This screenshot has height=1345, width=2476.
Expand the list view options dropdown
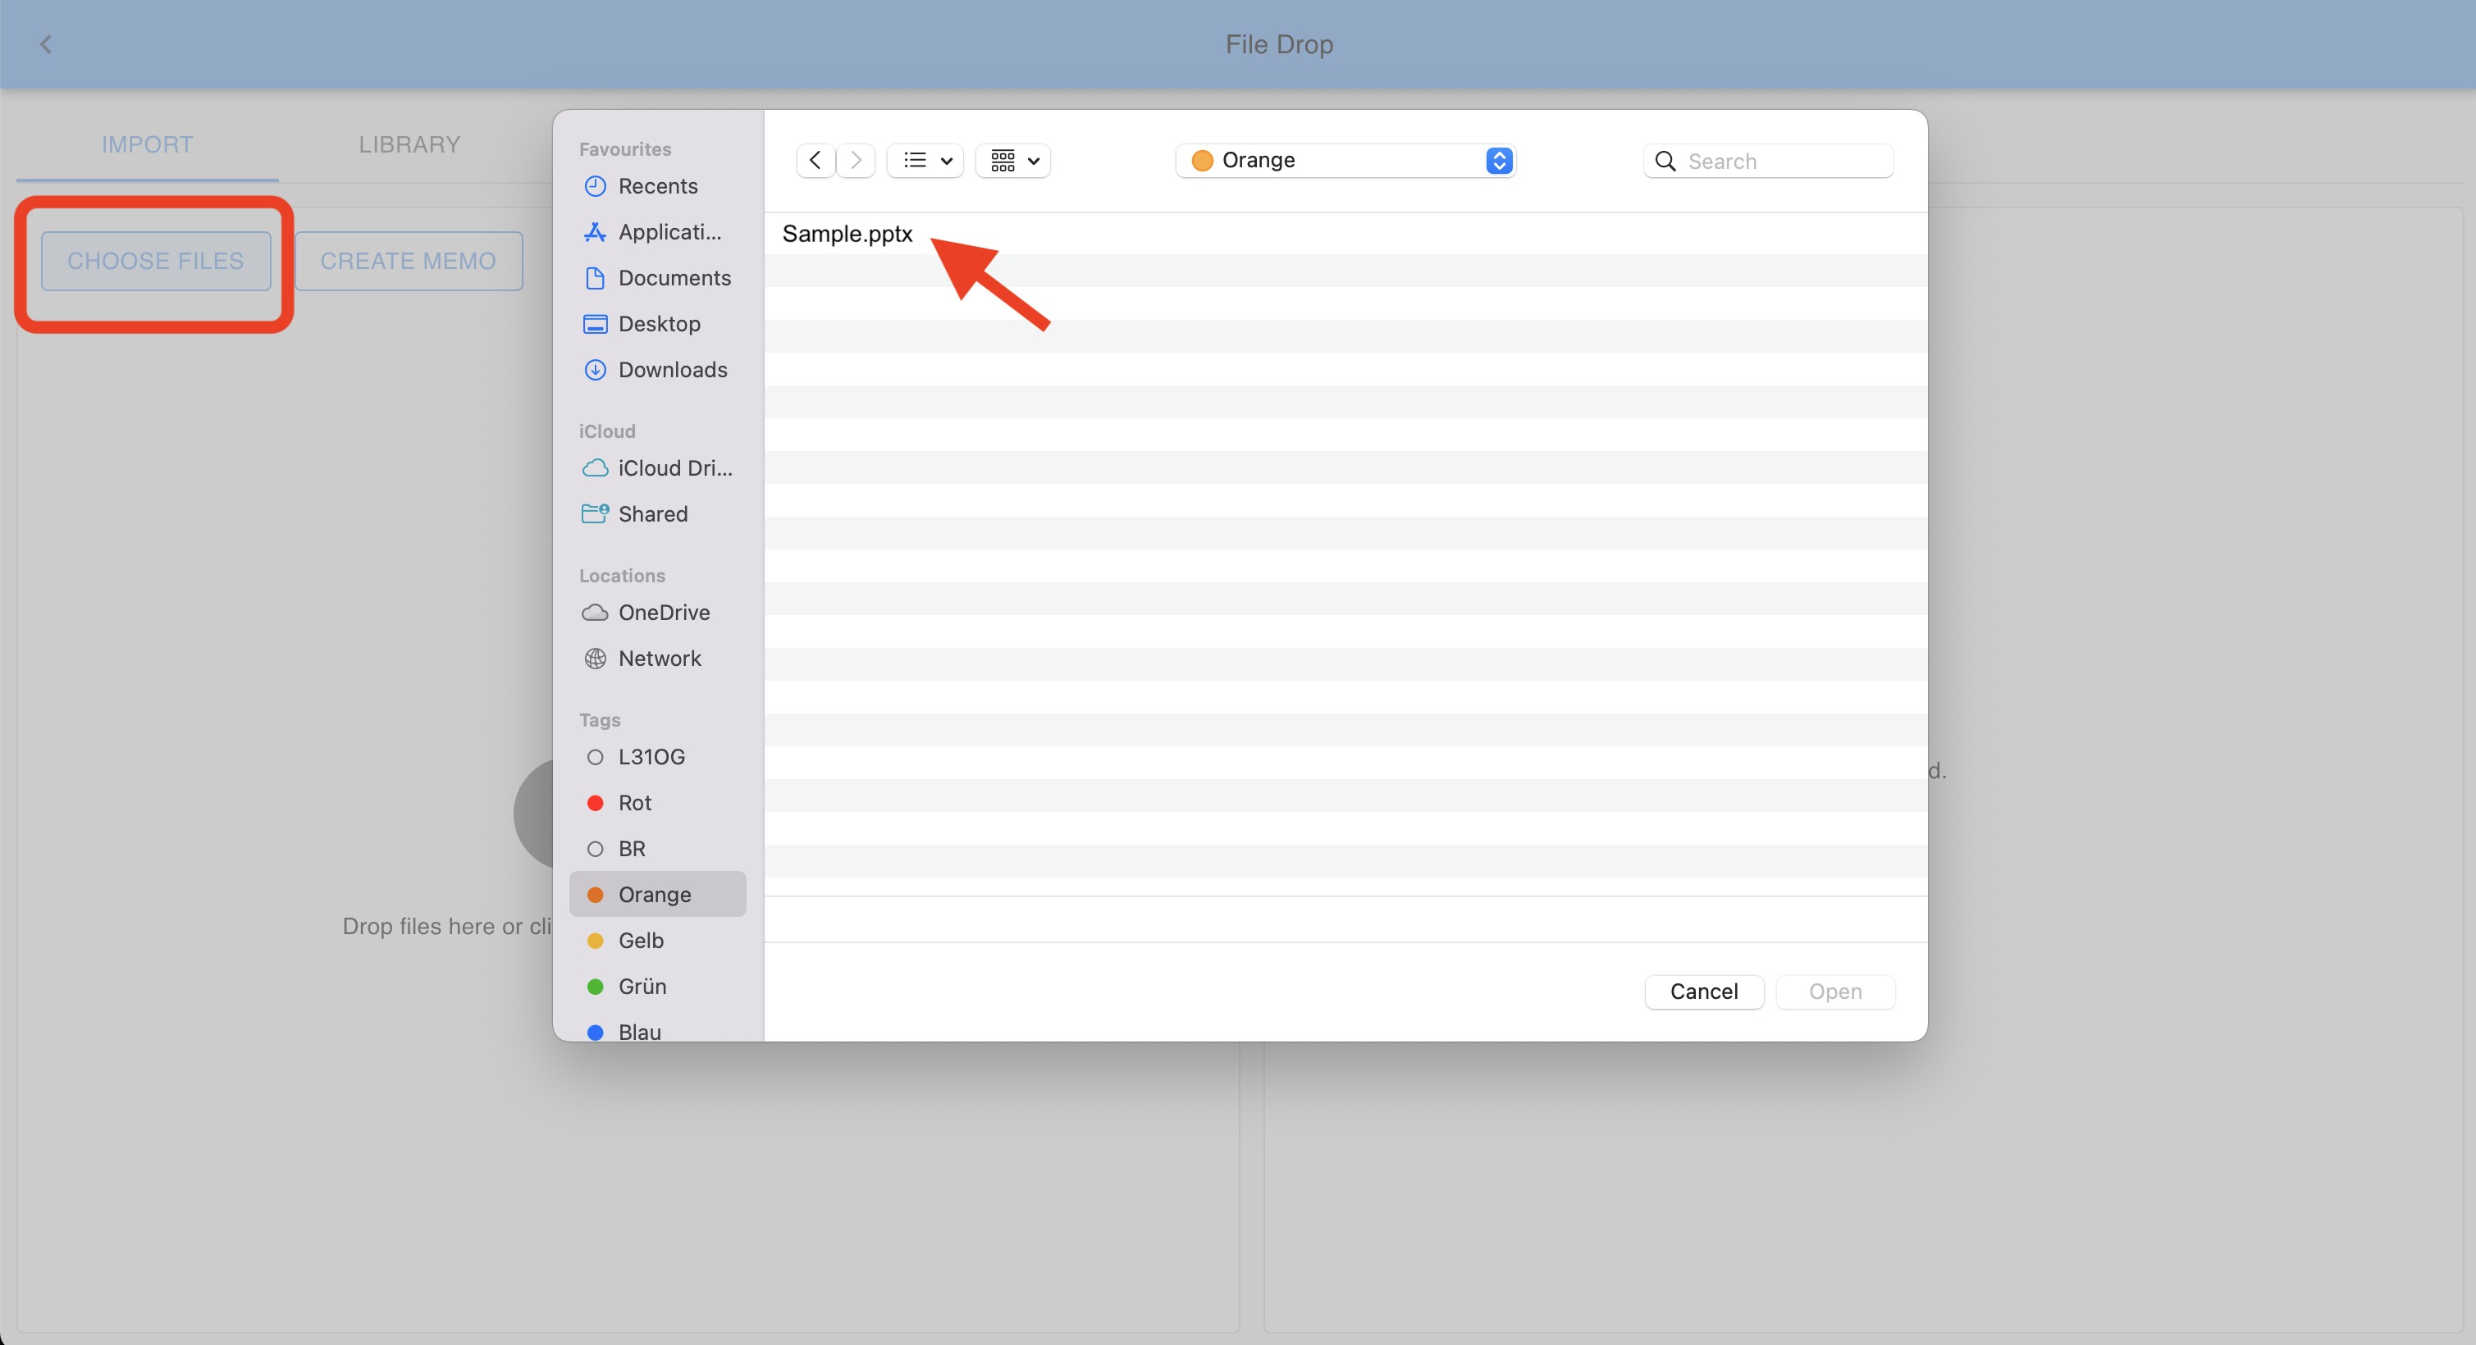(x=925, y=161)
